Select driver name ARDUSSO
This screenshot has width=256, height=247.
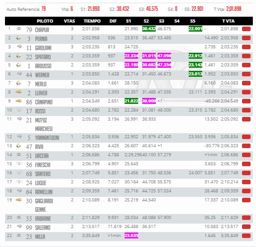pyautogui.click(x=43, y=66)
